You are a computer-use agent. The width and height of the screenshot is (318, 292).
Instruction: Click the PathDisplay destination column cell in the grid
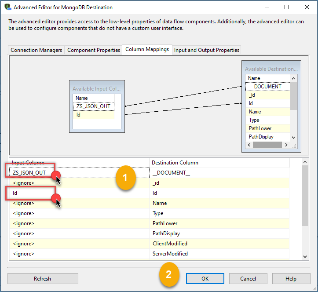coord(219,234)
